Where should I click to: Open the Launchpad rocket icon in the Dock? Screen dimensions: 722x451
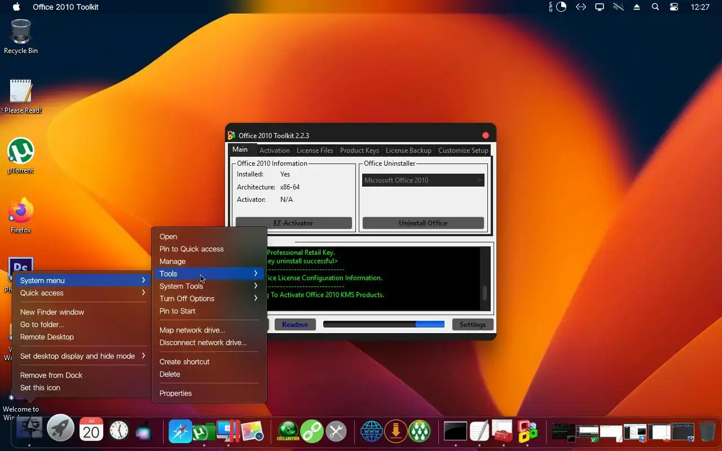click(60, 429)
